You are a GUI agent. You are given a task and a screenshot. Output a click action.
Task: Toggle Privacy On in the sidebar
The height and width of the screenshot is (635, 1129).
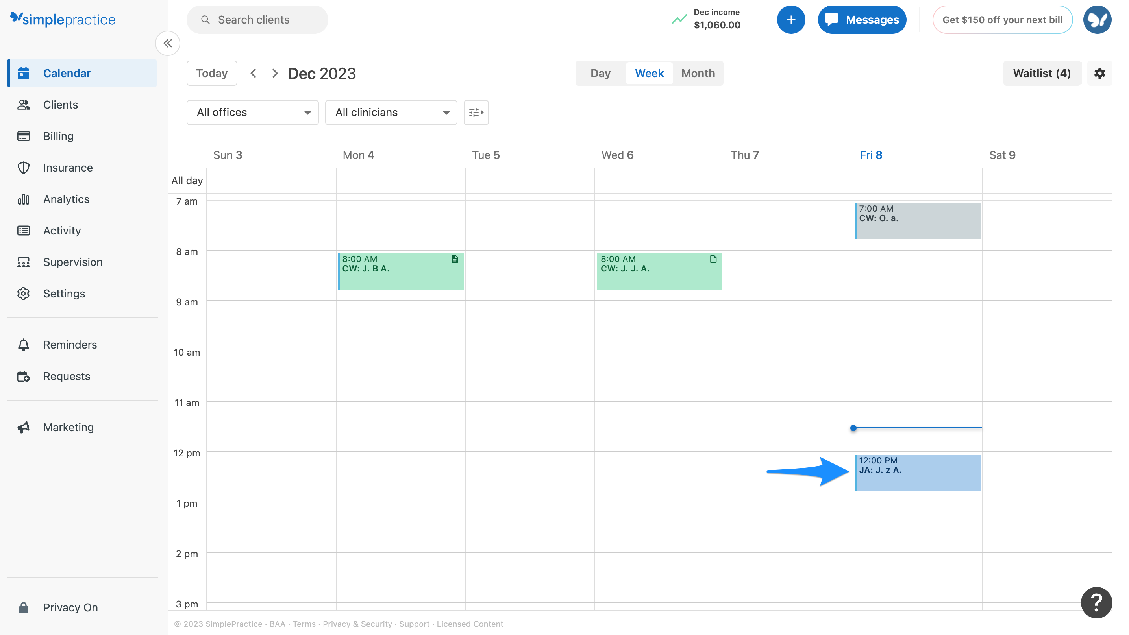pyautogui.click(x=70, y=607)
